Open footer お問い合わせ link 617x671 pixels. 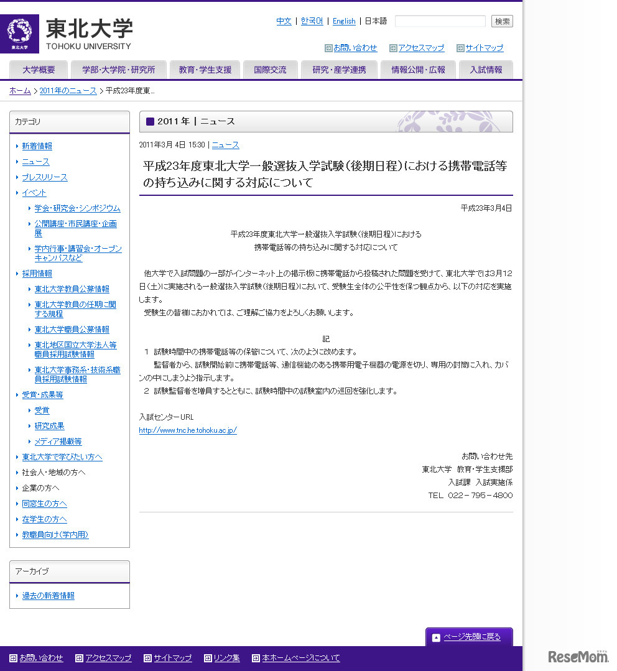41,658
